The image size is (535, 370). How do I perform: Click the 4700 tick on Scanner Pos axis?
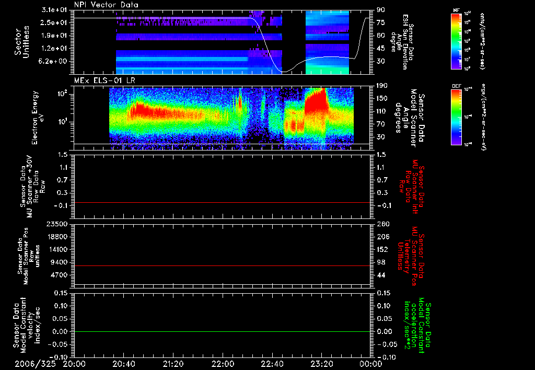click(x=59, y=275)
